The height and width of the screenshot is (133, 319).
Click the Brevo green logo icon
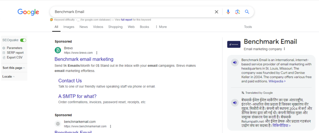(x=58, y=50)
